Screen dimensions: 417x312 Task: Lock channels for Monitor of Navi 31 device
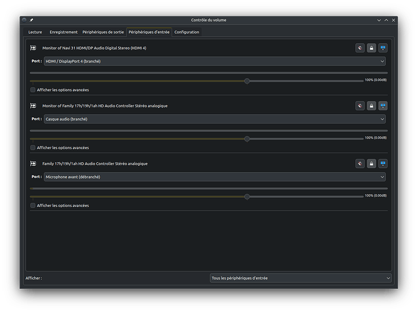[x=371, y=48]
